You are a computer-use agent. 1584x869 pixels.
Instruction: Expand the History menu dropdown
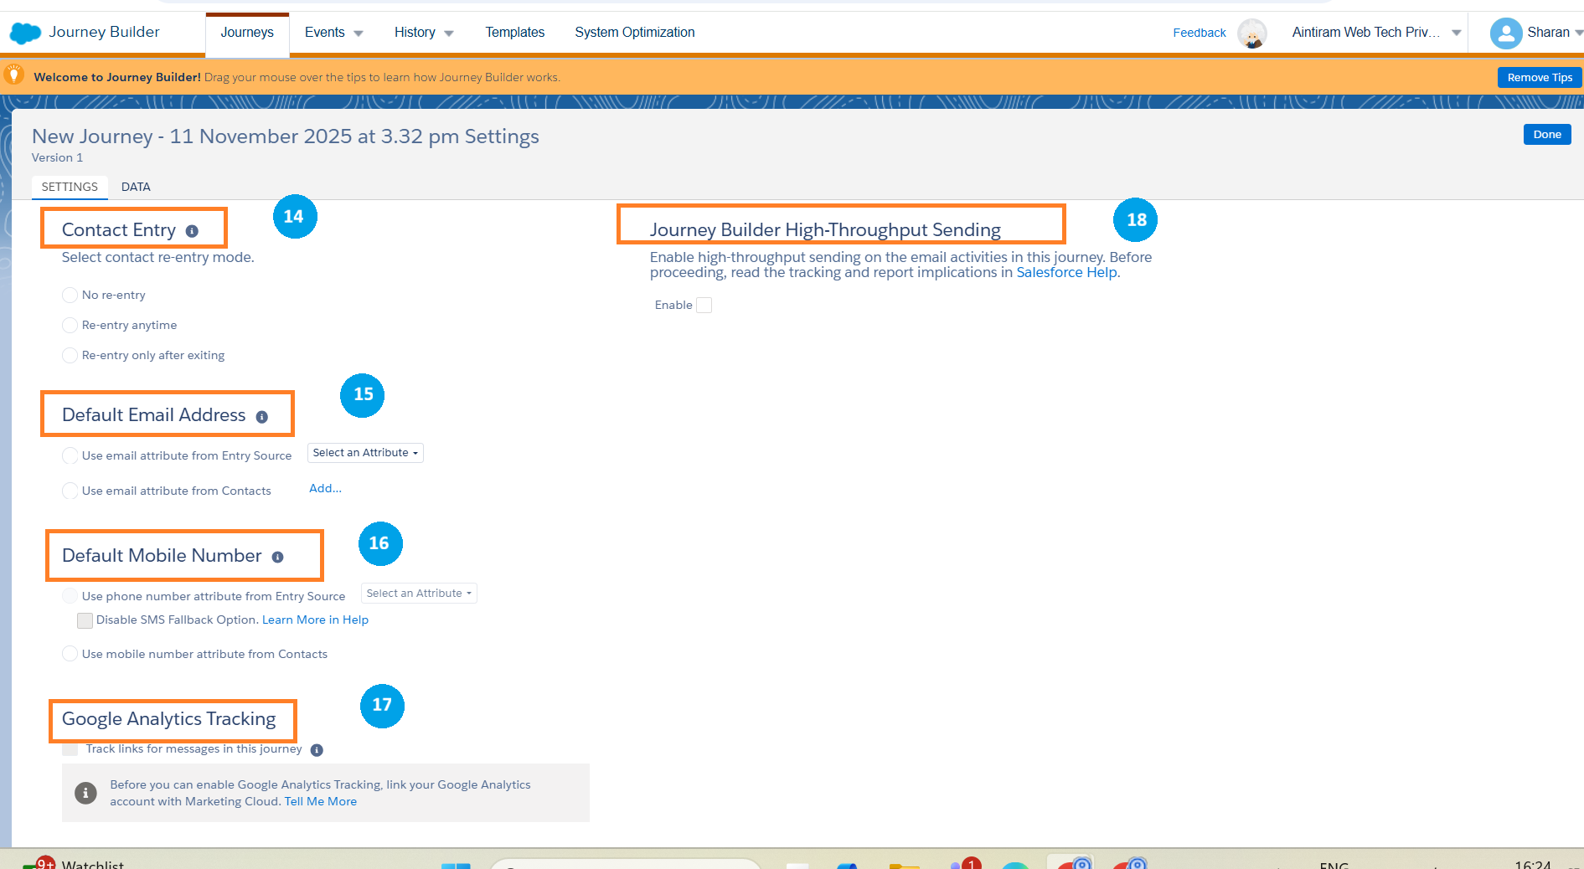(423, 33)
